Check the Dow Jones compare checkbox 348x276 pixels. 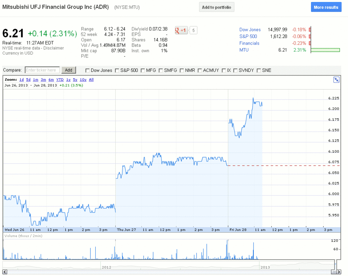[87, 70]
